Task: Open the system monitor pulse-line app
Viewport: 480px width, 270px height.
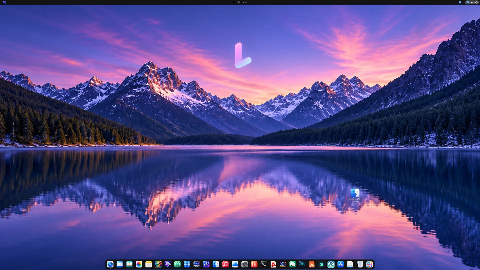Action: click(302, 264)
